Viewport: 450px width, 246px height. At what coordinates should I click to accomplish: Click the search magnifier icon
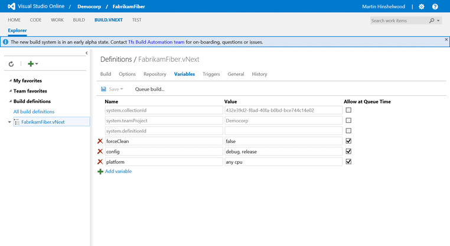tap(432, 21)
